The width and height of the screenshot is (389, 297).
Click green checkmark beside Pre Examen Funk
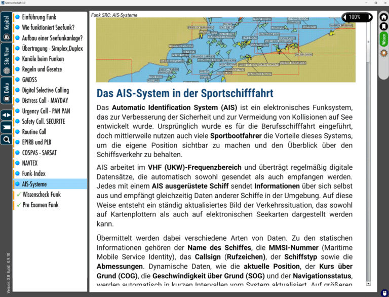[x=19, y=205]
